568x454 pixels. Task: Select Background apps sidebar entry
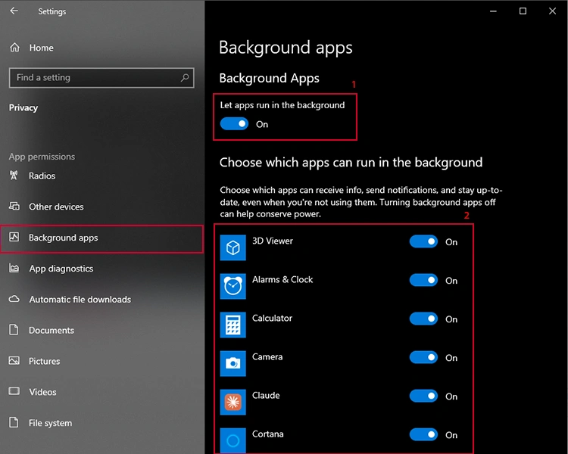tap(101, 238)
